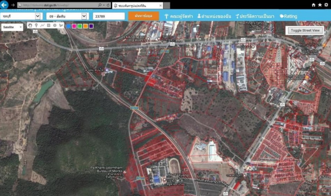The height and width of the screenshot is (196, 331).
Task: Click the Phlu Ta Luang Wittaya School label
Action: click(x=177, y=177)
